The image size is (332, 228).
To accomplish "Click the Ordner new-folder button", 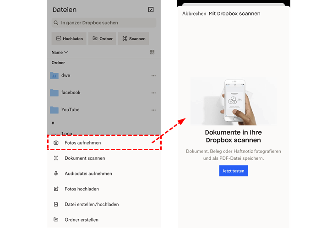I will (102, 38).
